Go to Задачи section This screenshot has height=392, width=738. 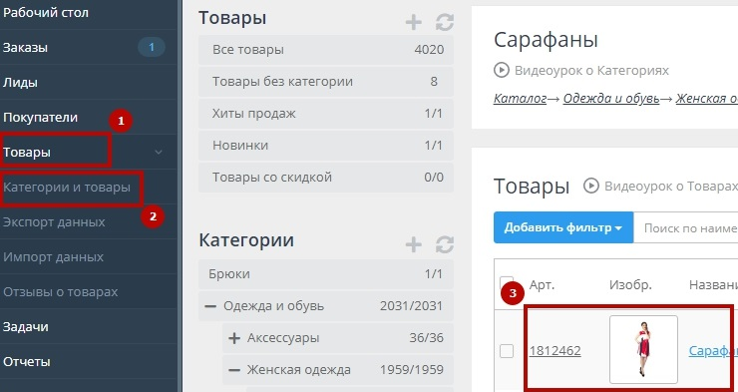click(x=25, y=326)
